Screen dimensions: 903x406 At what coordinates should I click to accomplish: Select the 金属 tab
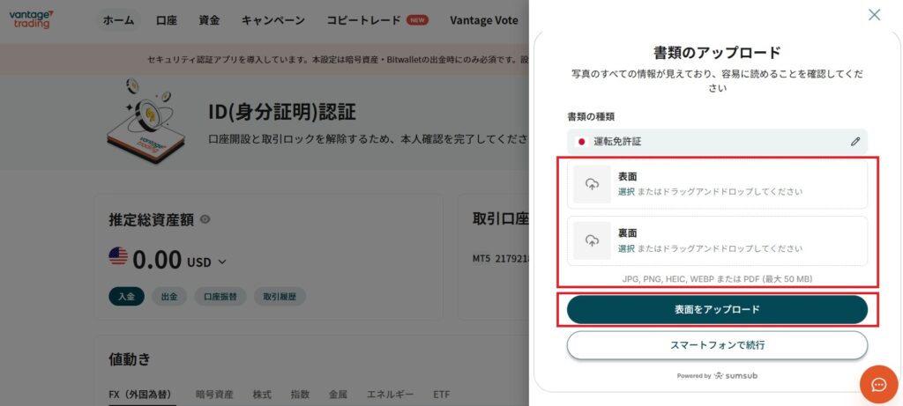tap(338, 395)
